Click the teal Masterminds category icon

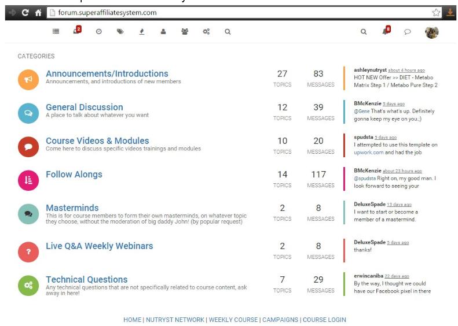(x=28, y=214)
